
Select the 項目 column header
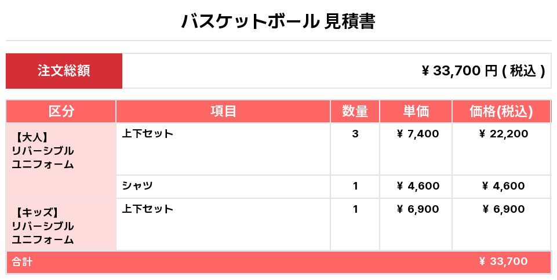pyautogui.click(x=223, y=111)
